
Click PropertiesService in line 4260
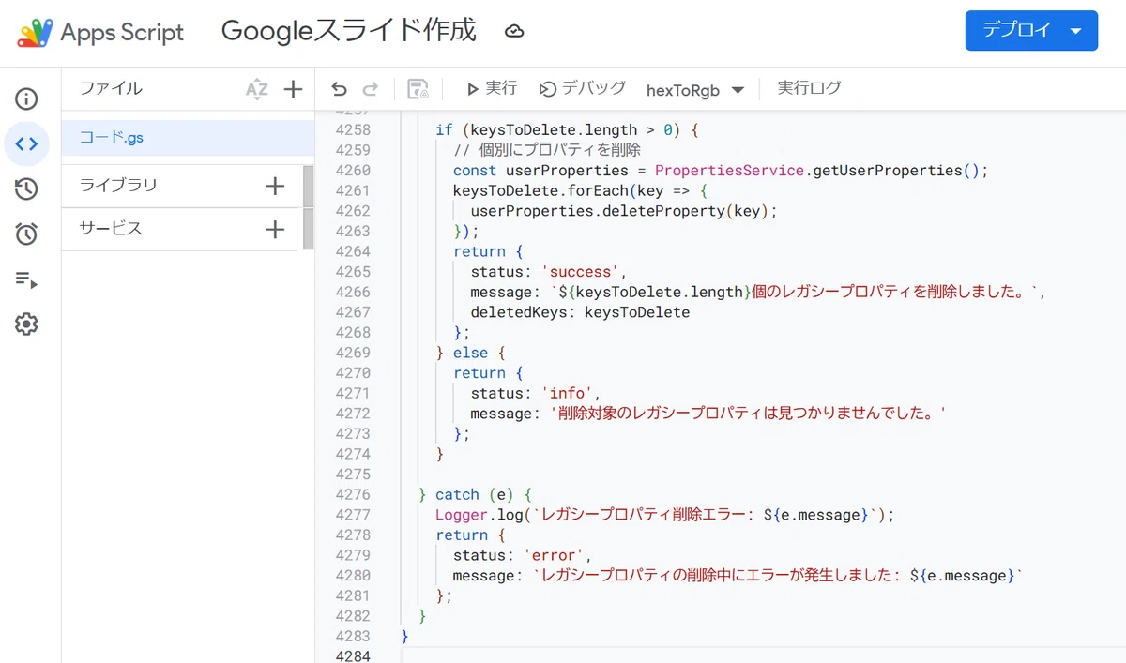(730, 171)
